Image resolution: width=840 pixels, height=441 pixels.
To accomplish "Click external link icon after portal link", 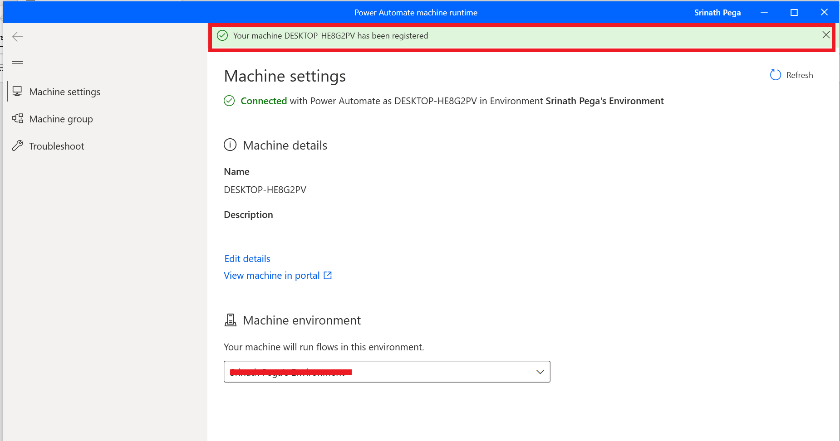I will pos(328,276).
